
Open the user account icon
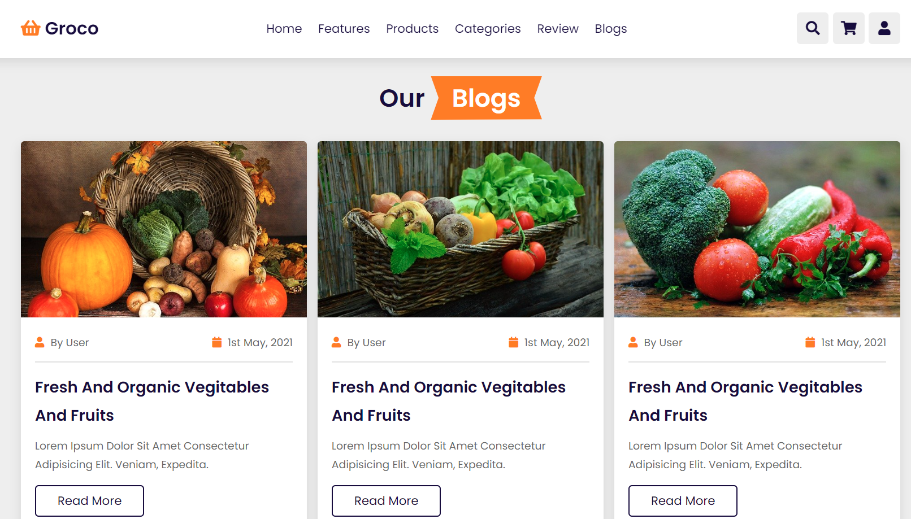[x=884, y=28]
